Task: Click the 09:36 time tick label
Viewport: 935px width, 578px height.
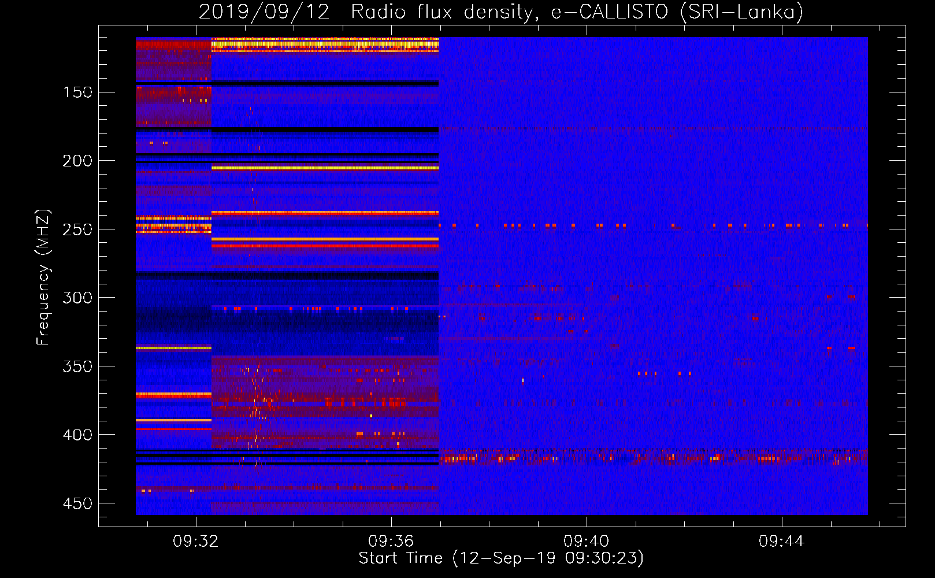Action: (391, 542)
